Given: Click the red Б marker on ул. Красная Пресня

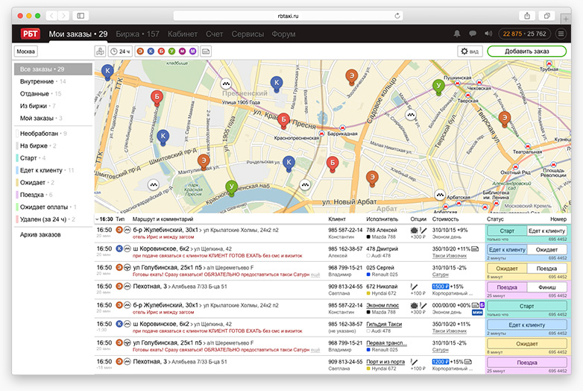Looking at the screenshot, I should point(283,121).
